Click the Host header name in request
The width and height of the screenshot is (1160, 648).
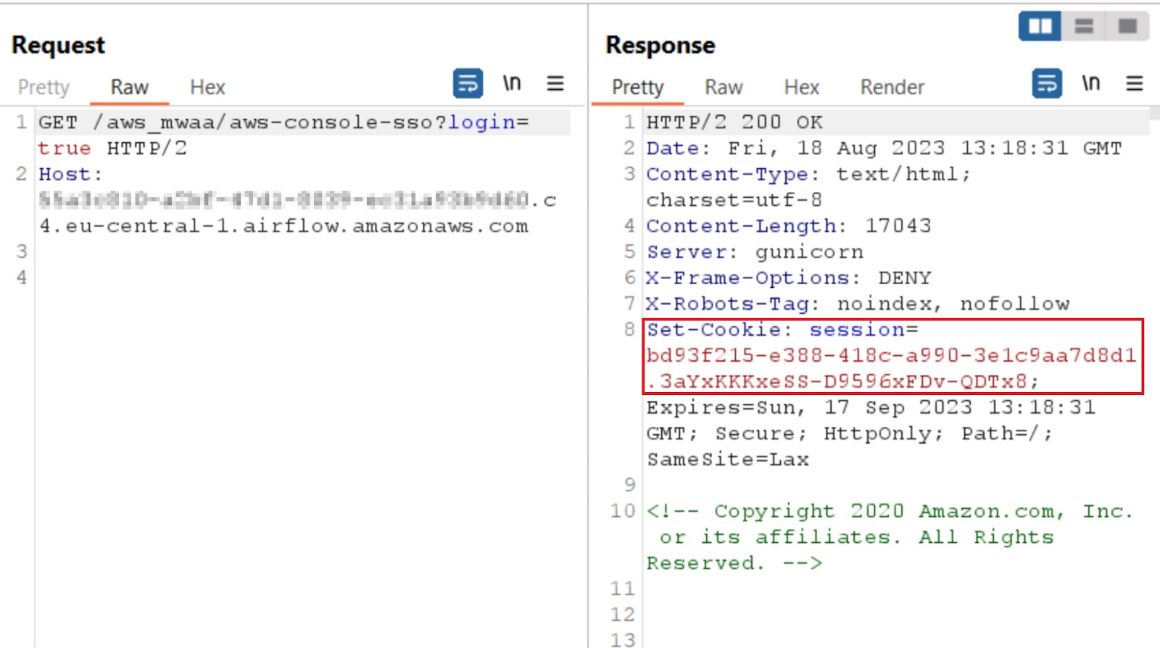[65, 174]
